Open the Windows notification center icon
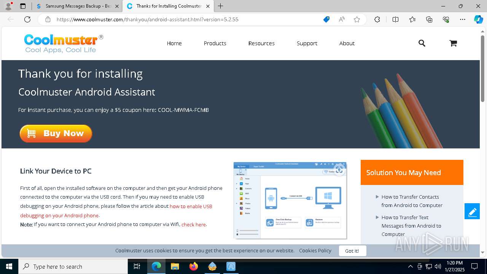 [474, 266]
